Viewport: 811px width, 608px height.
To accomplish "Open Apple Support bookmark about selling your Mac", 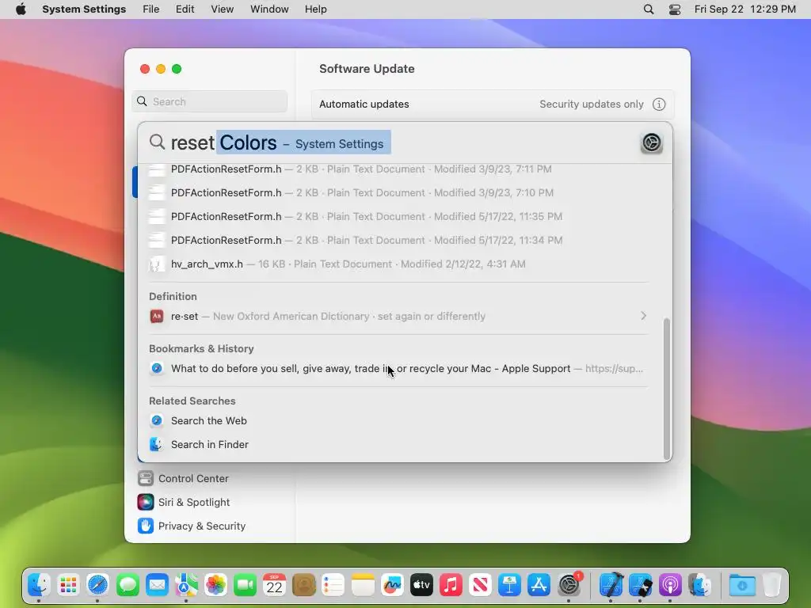I will [398, 369].
